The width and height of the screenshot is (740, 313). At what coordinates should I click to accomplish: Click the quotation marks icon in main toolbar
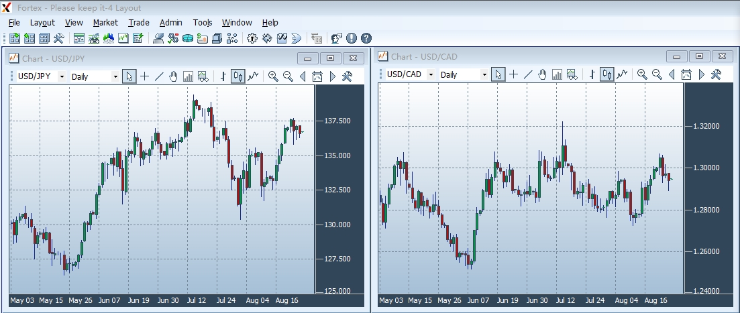tap(282, 38)
